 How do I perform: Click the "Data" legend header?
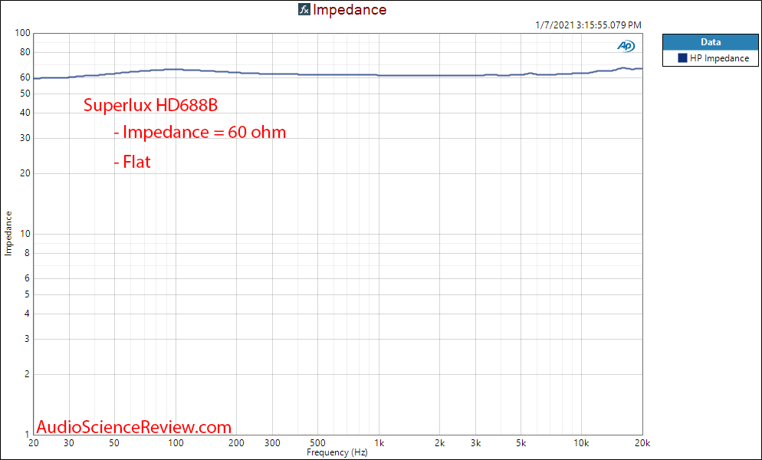711,42
